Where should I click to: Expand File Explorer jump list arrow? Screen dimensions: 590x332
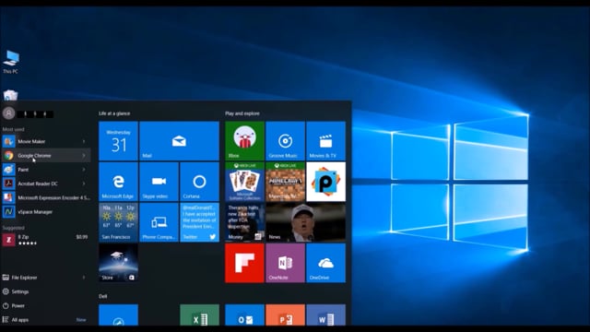click(x=84, y=278)
